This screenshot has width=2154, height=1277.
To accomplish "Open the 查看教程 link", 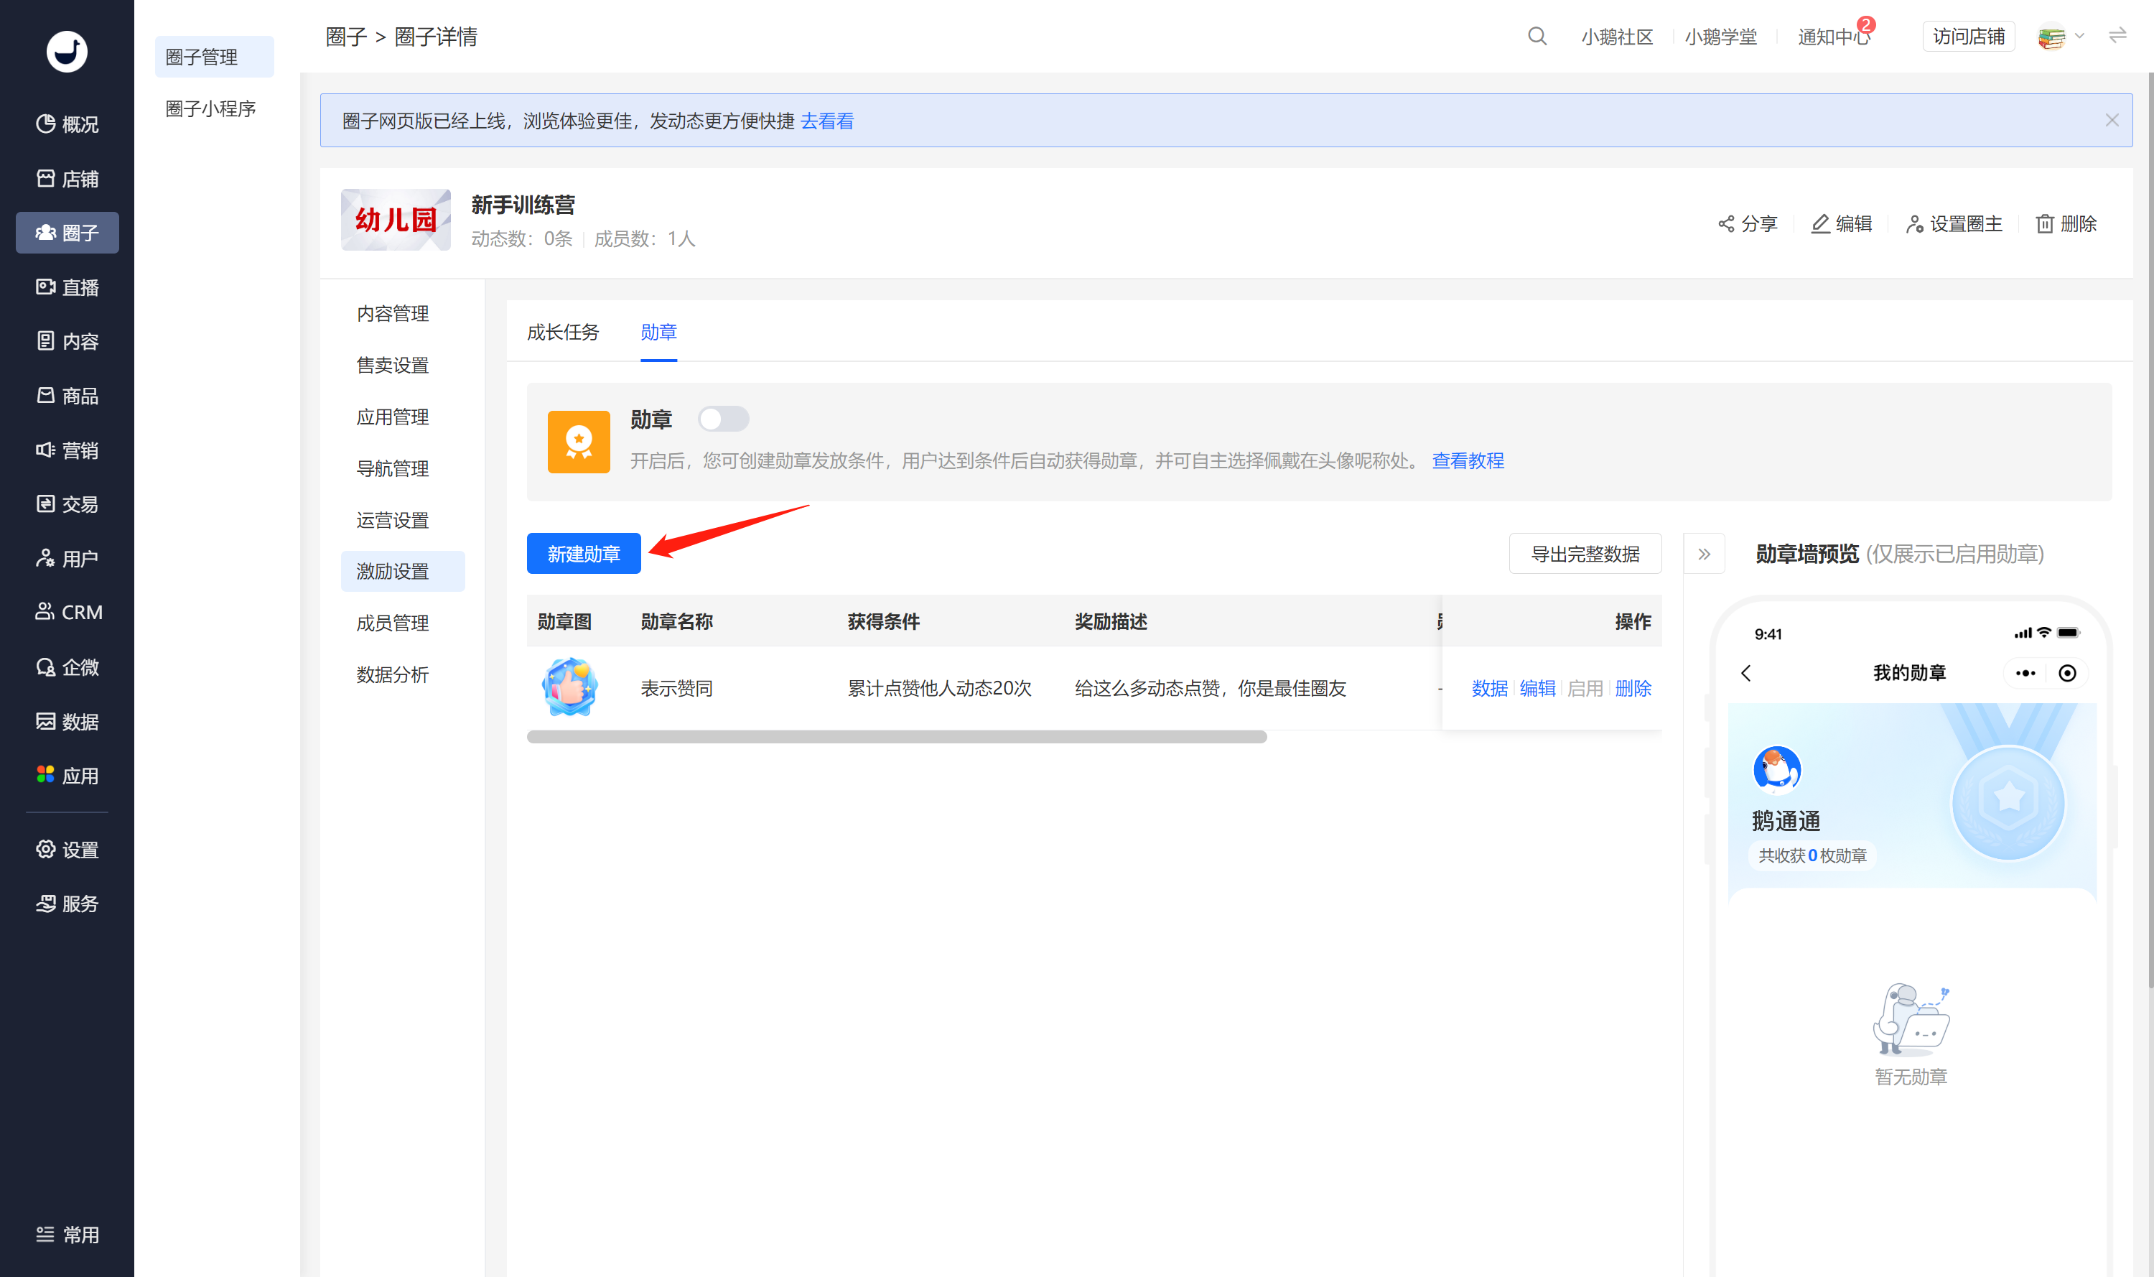I will click(1468, 460).
